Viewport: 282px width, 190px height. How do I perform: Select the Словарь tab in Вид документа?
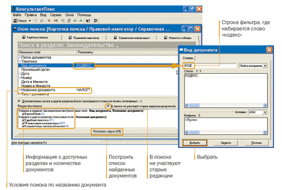pos(188,58)
